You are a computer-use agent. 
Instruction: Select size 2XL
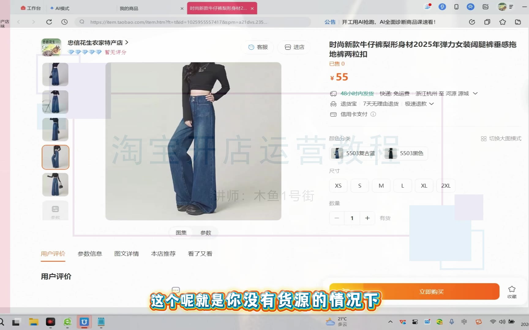pos(446,186)
